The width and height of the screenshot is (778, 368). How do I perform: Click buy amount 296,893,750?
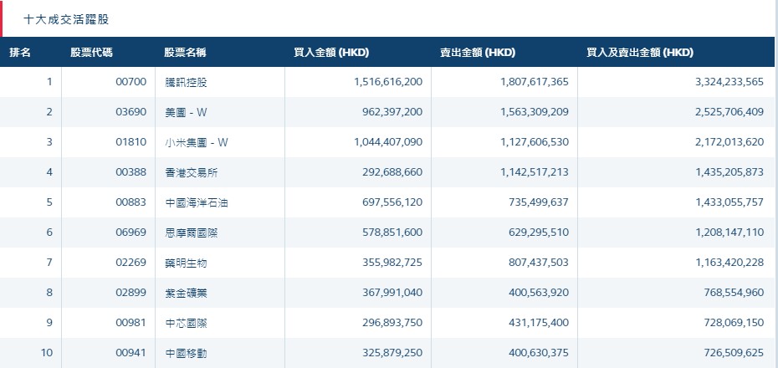(x=392, y=323)
